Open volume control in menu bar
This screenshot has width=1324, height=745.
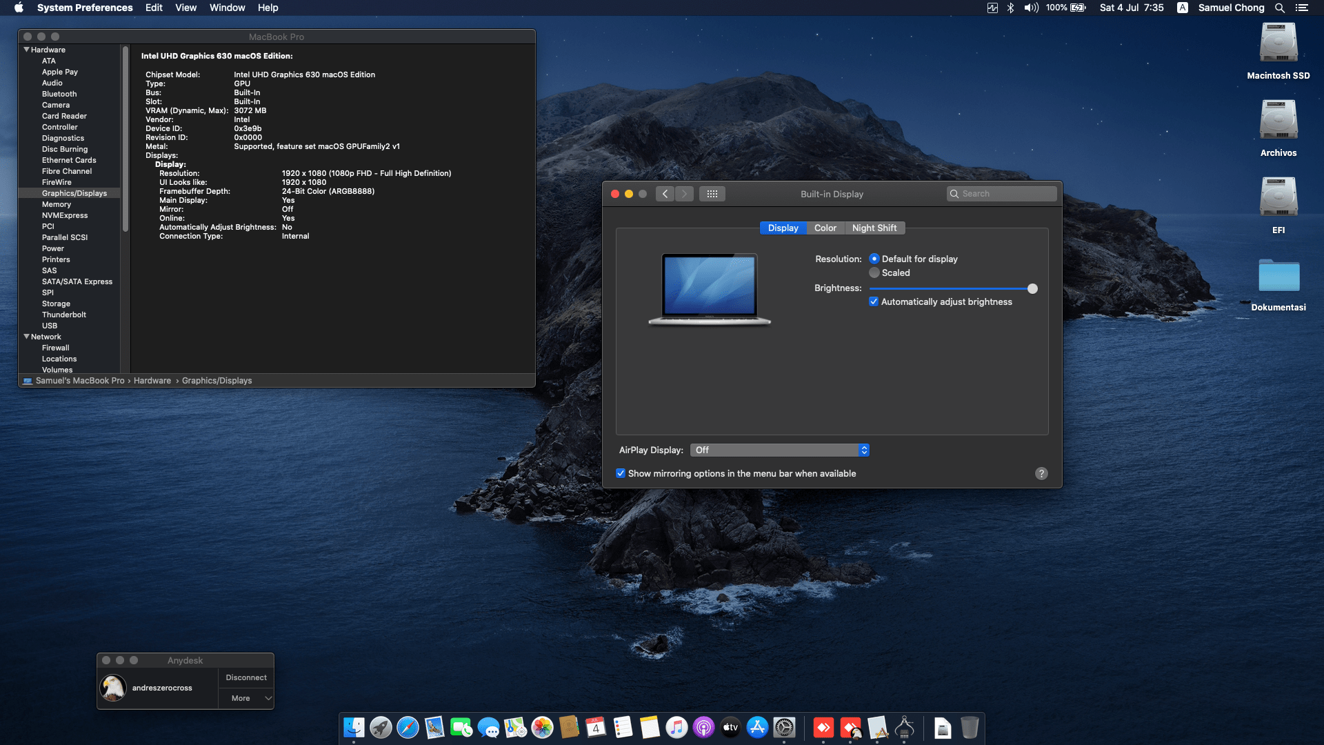1031,8
